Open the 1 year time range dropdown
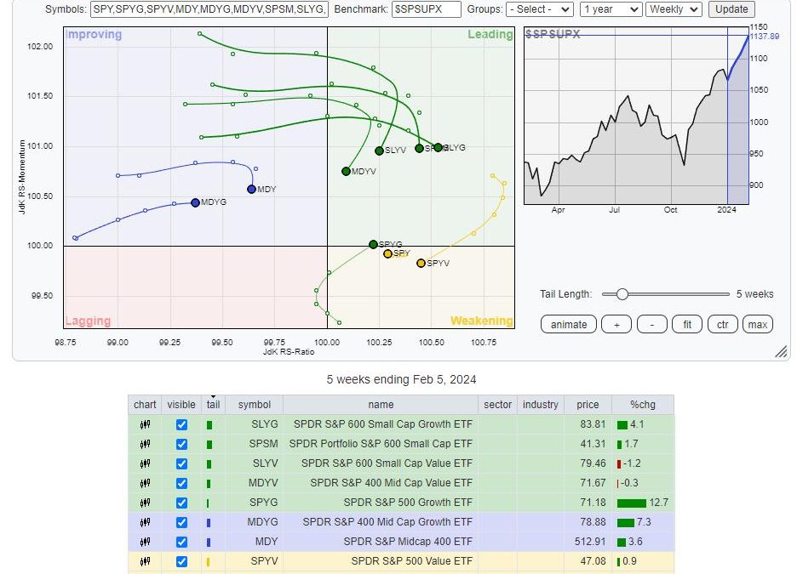This screenshot has width=797, height=574. click(611, 9)
